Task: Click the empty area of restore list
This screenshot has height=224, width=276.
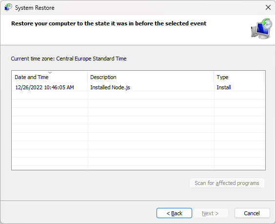Action: [138, 130]
